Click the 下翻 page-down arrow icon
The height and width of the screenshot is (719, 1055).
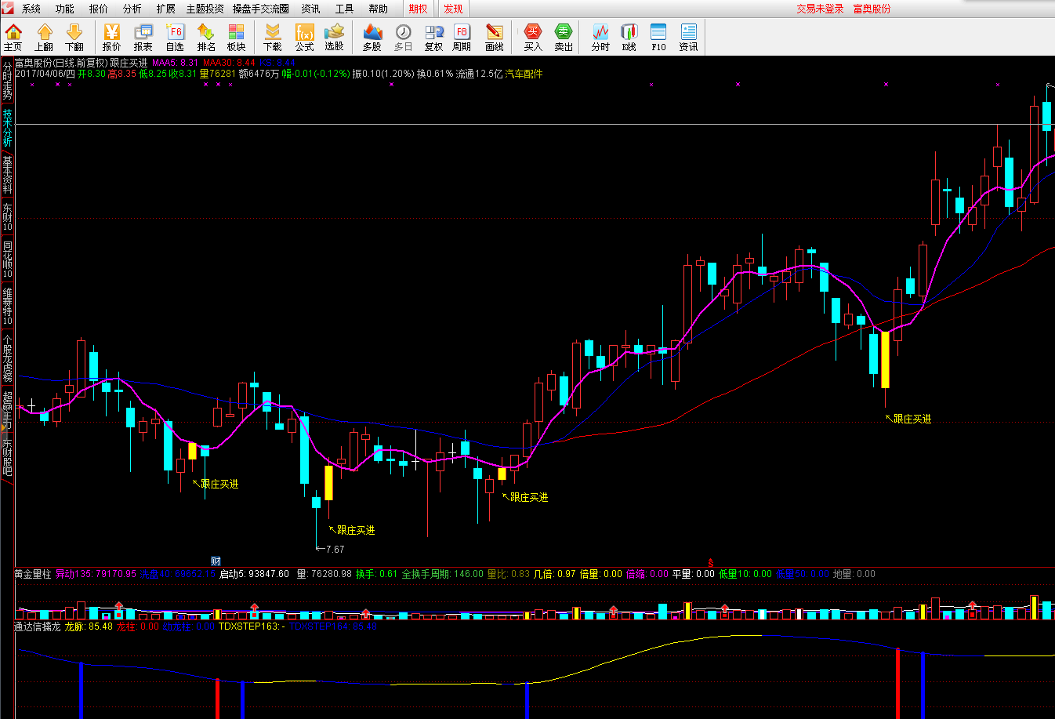tap(74, 37)
